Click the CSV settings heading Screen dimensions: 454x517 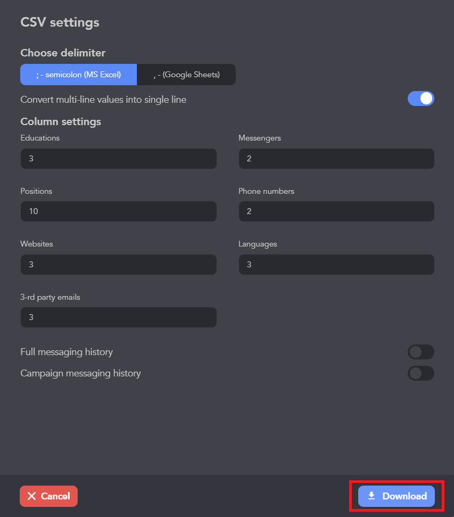60,22
